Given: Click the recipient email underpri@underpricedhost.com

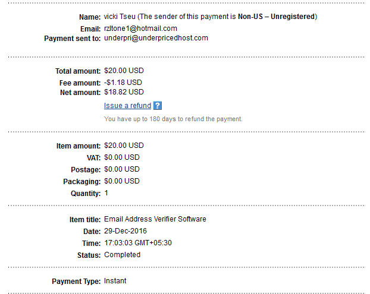Looking at the screenshot, I should tap(156, 38).
